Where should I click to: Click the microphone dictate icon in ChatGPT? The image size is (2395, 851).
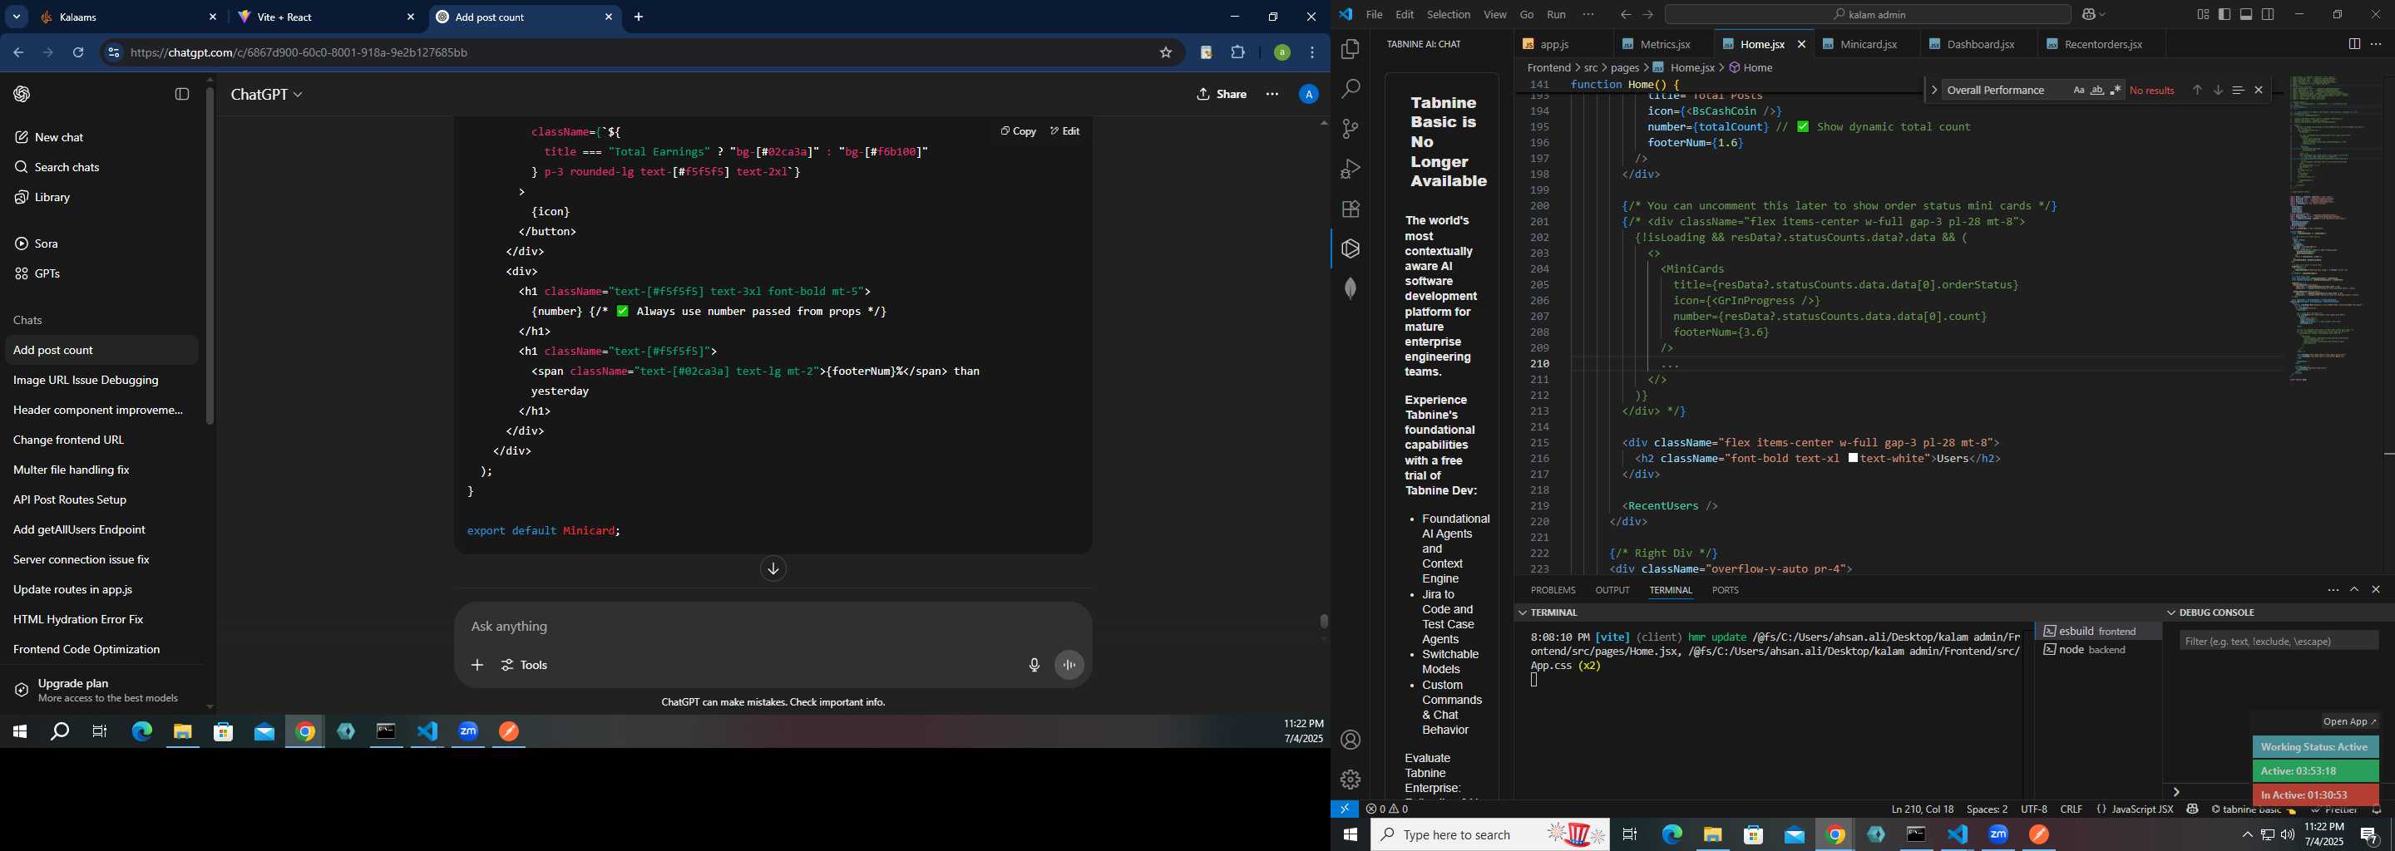click(x=1034, y=665)
